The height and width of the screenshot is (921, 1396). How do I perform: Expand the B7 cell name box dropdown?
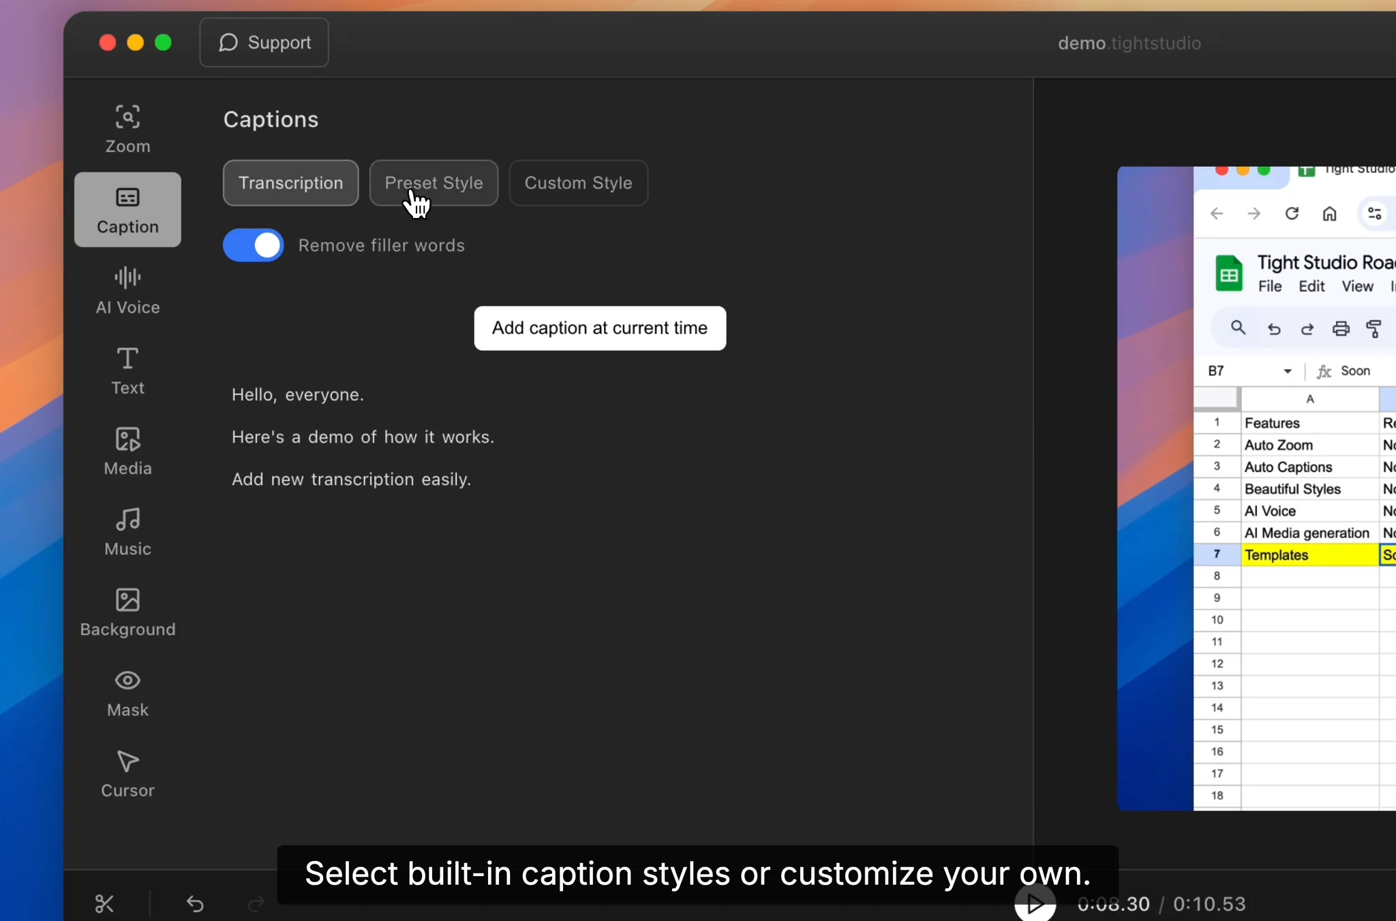pos(1287,371)
